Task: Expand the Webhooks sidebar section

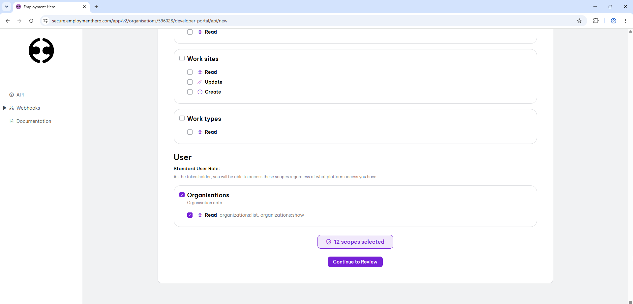Action: pyautogui.click(x=4, y=108)
